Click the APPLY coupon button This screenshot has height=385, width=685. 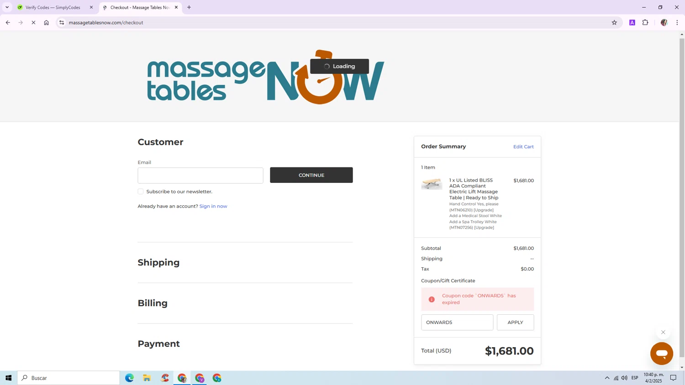click(515, 323)
